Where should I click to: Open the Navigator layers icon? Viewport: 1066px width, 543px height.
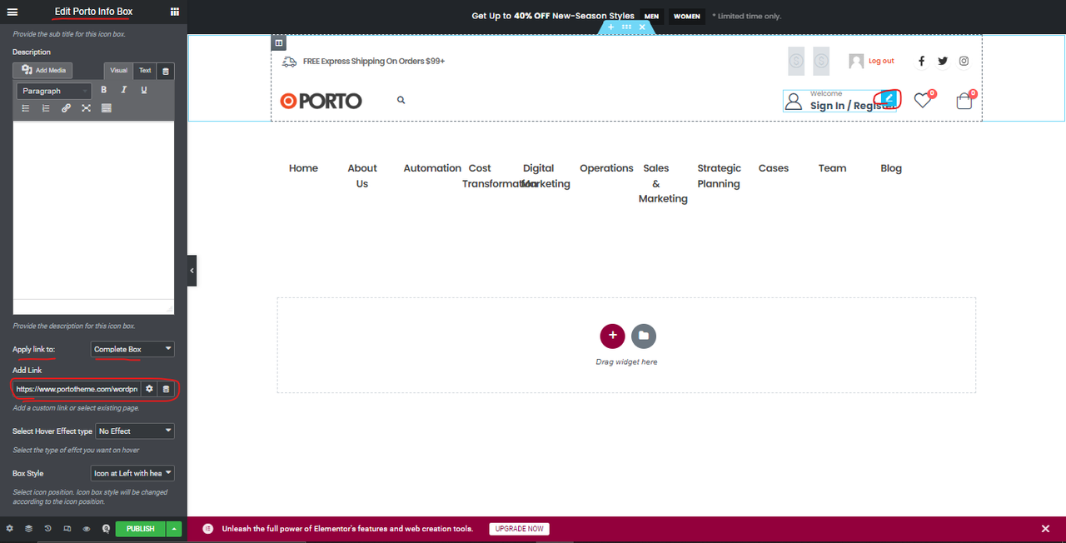[29, 529]
